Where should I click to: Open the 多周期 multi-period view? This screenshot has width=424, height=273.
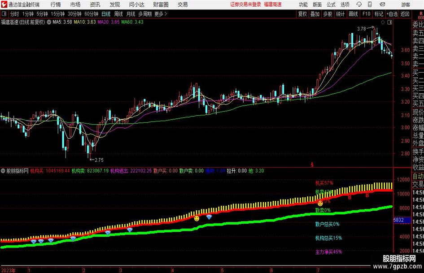[x=145, y=14]
